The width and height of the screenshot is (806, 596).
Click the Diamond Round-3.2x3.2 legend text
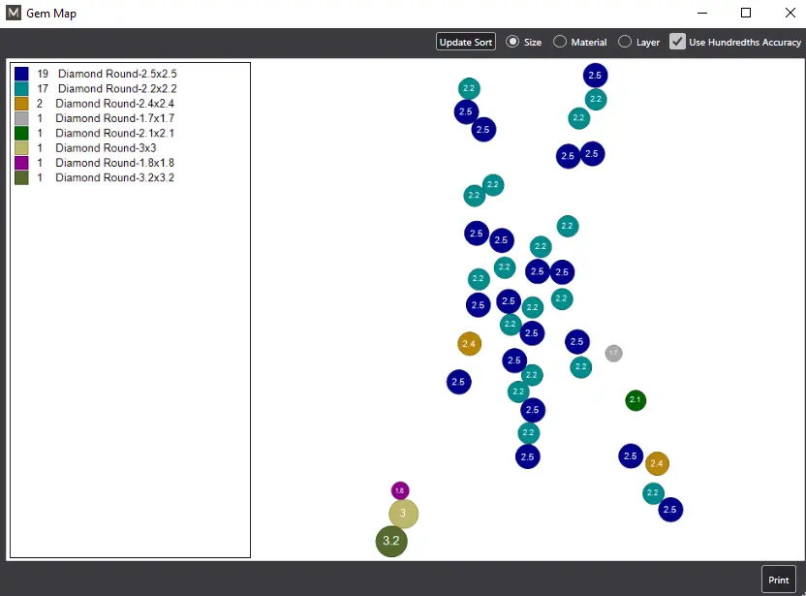click(x=114, y=178)
